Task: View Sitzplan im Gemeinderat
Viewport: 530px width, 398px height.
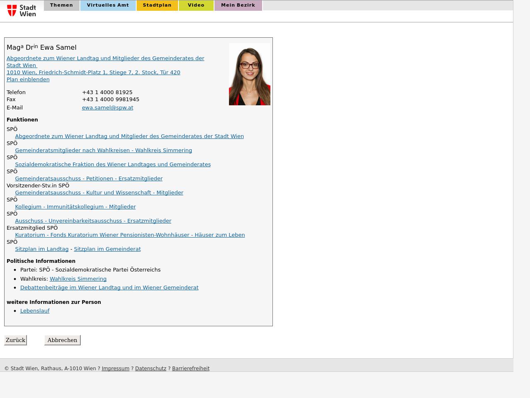Action: coord(107,249)
